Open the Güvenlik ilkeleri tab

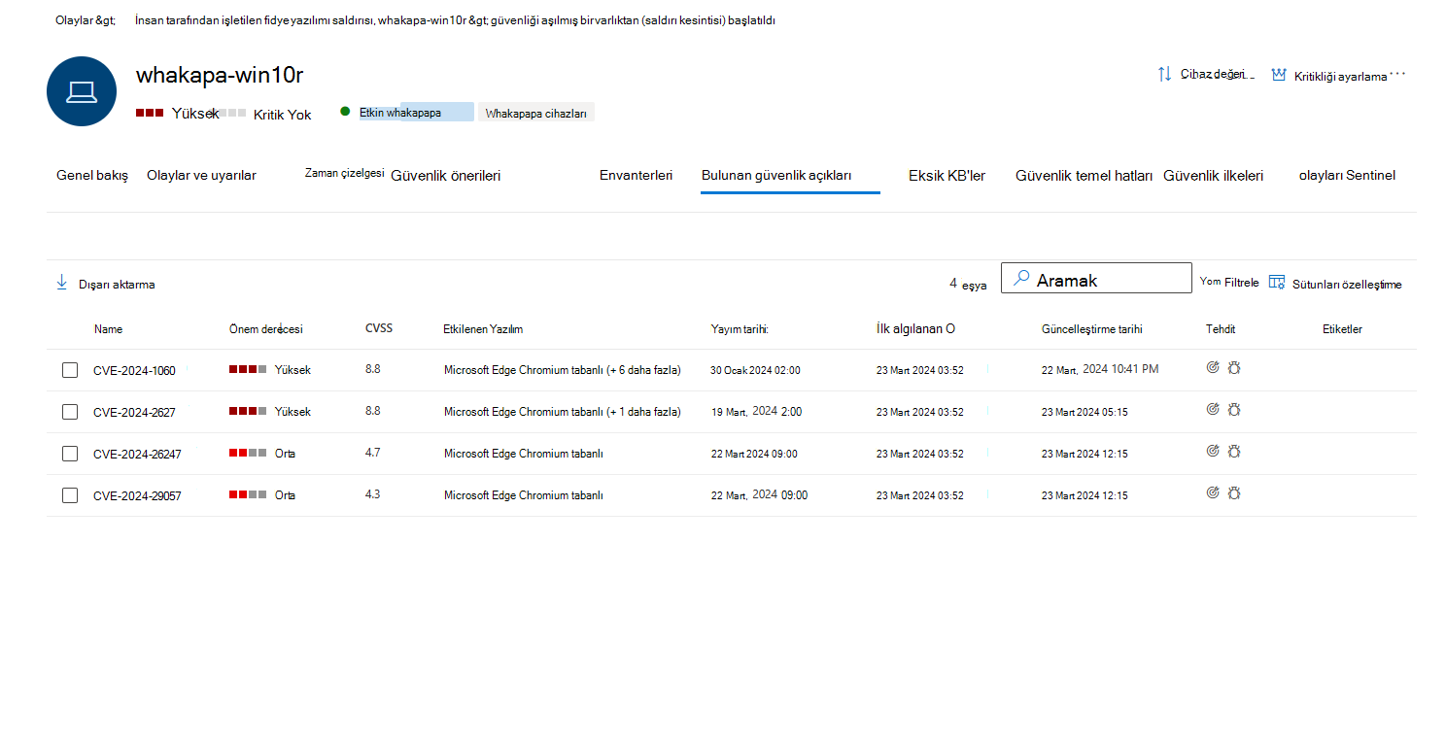[1213, 176]
